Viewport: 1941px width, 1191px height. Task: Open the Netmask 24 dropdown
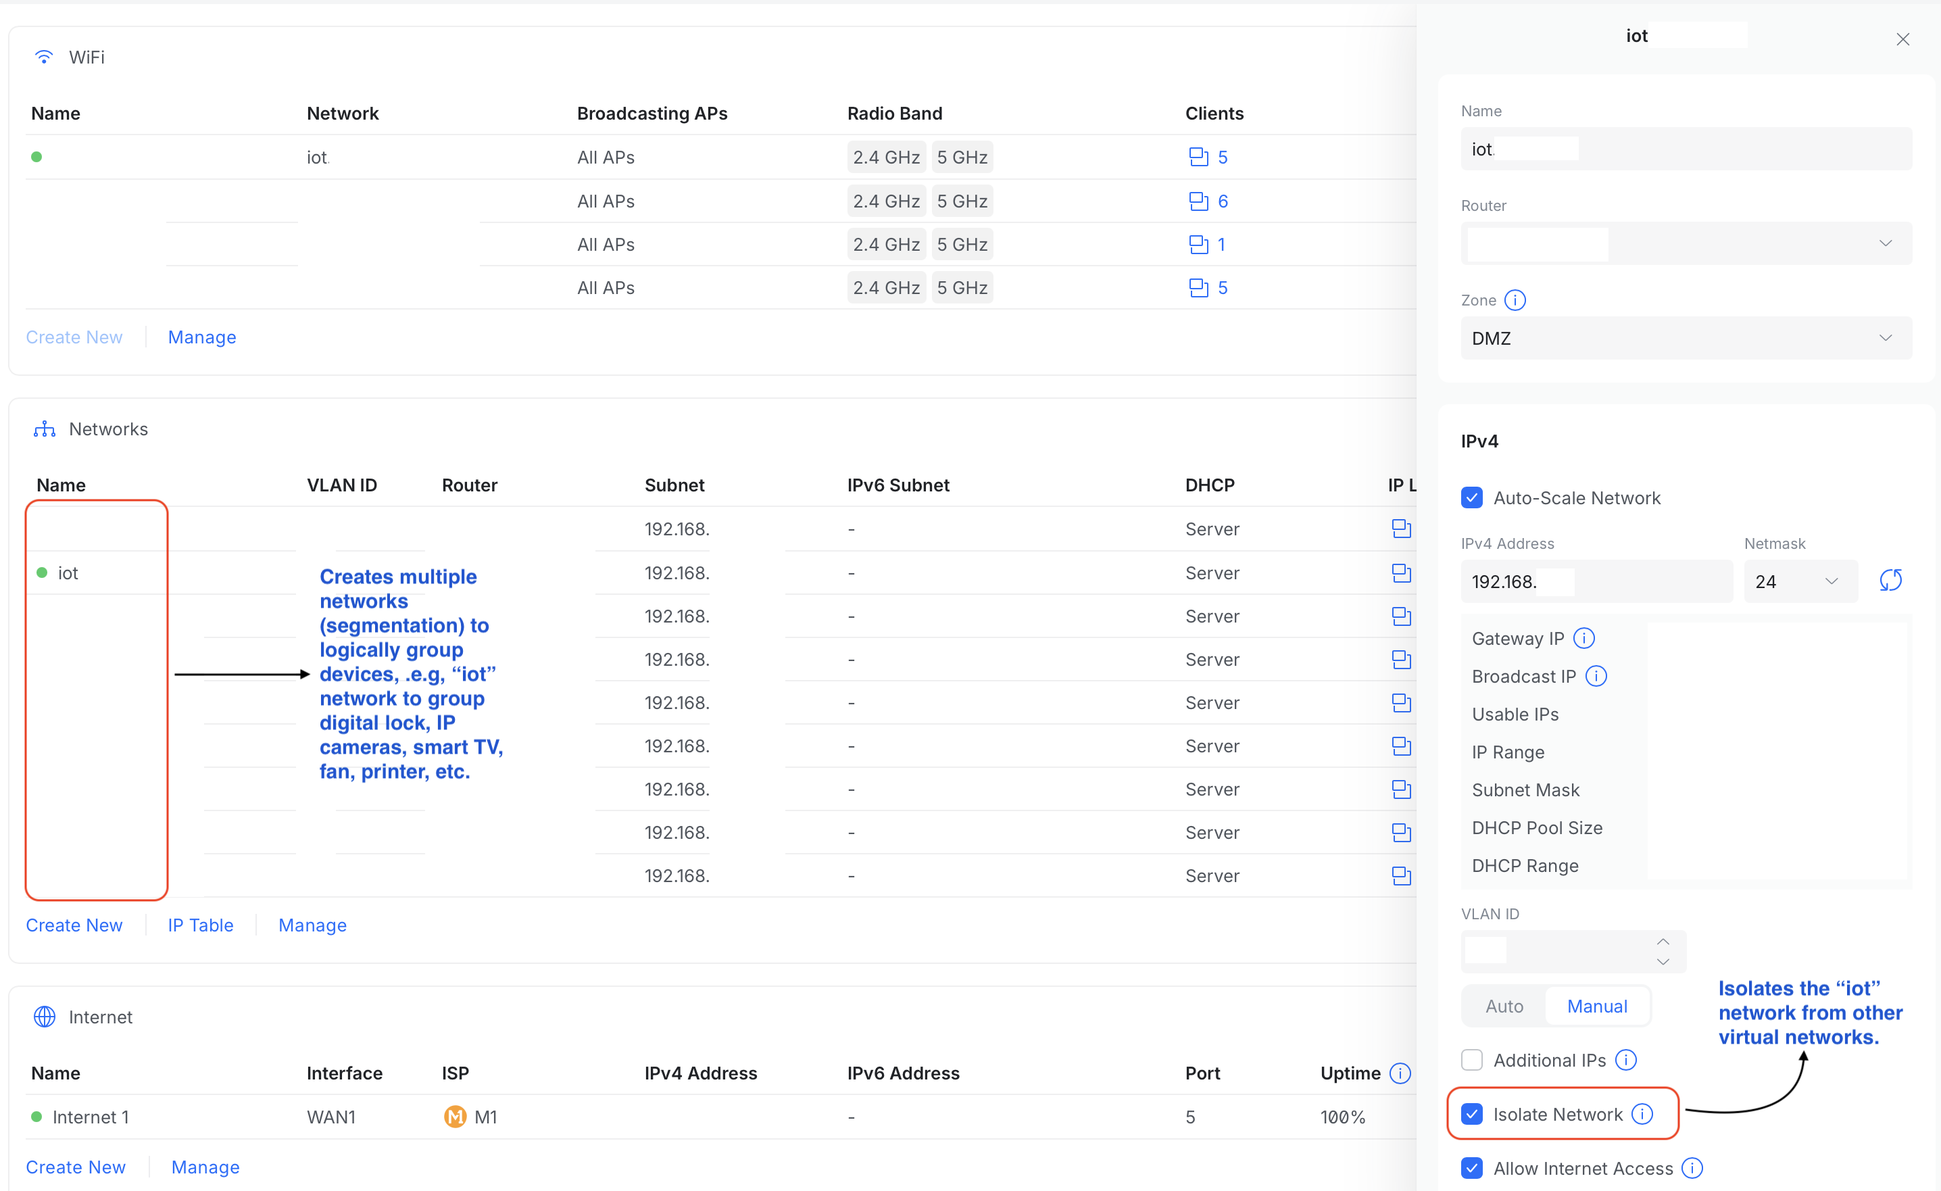tap(1832, 581)
